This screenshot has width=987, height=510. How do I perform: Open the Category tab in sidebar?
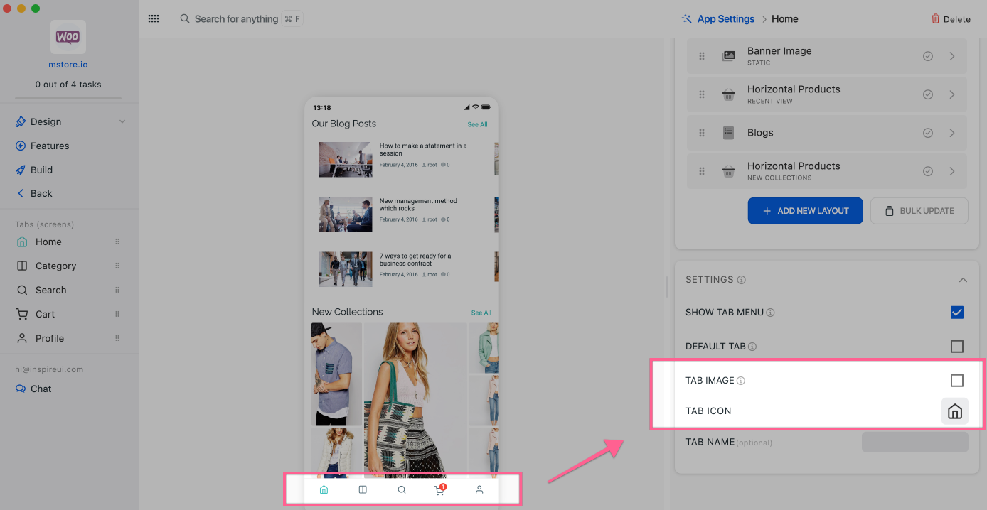(x=55, y=266)
